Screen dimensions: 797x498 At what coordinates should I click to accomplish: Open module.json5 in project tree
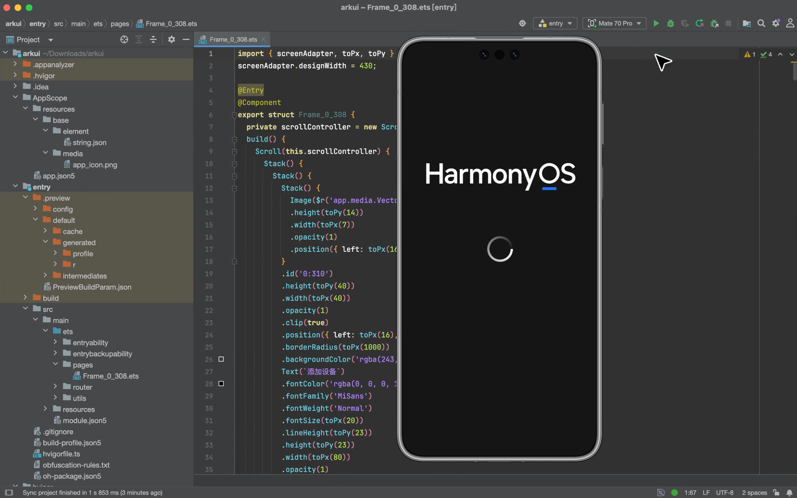coord(85,420)
